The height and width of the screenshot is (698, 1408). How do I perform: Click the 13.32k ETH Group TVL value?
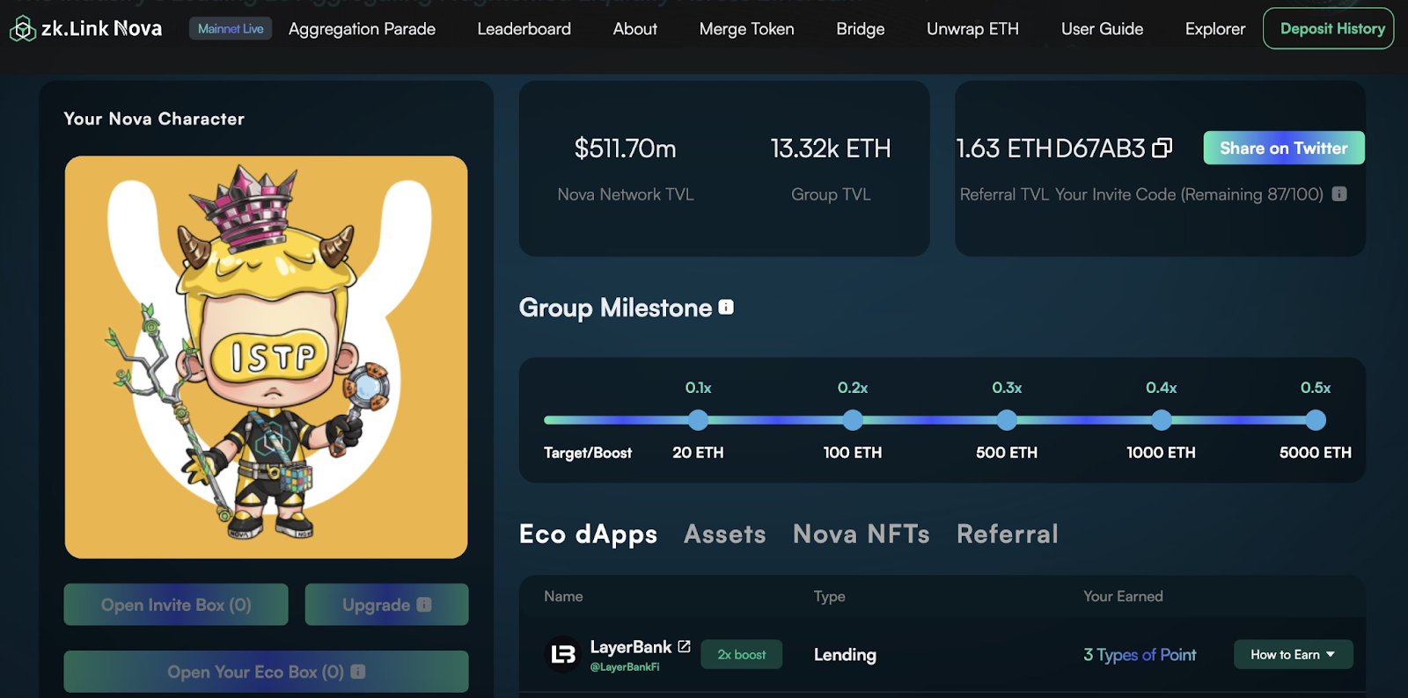point(831,149)
